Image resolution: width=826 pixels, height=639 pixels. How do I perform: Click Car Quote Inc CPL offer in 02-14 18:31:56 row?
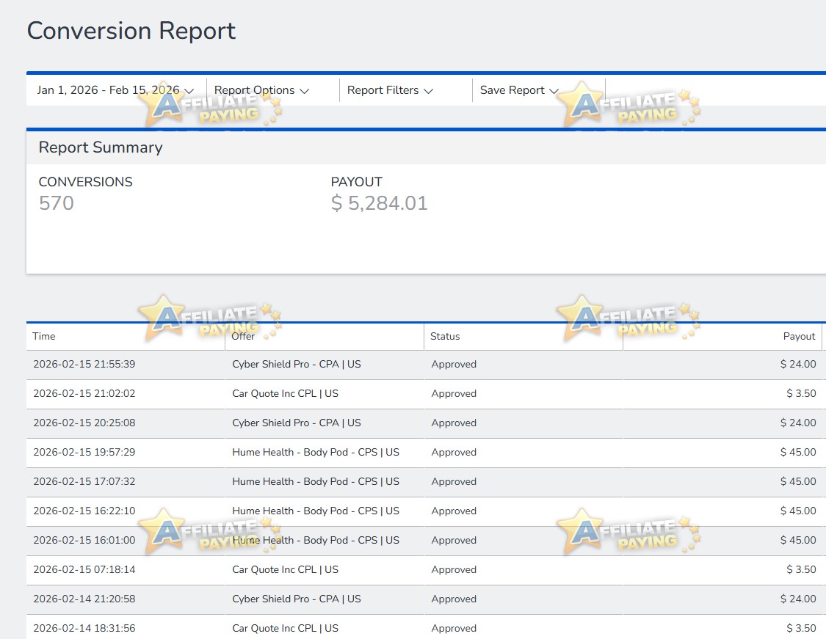tap(286, 628)
